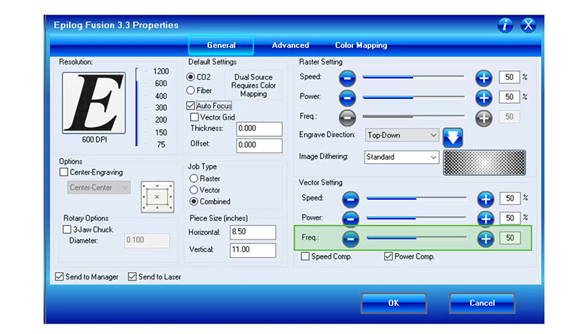Click the Cancel button

click(482, 303)
